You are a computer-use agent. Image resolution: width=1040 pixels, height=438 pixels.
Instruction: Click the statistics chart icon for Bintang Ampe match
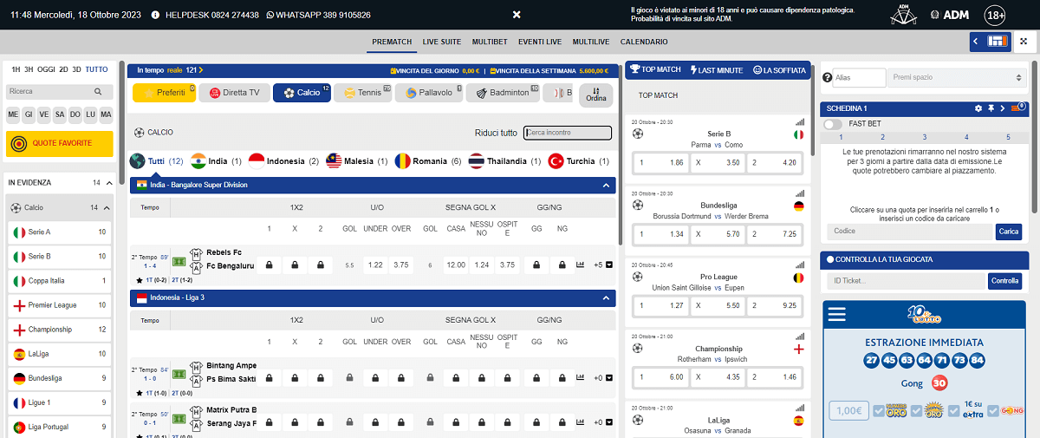580,378
